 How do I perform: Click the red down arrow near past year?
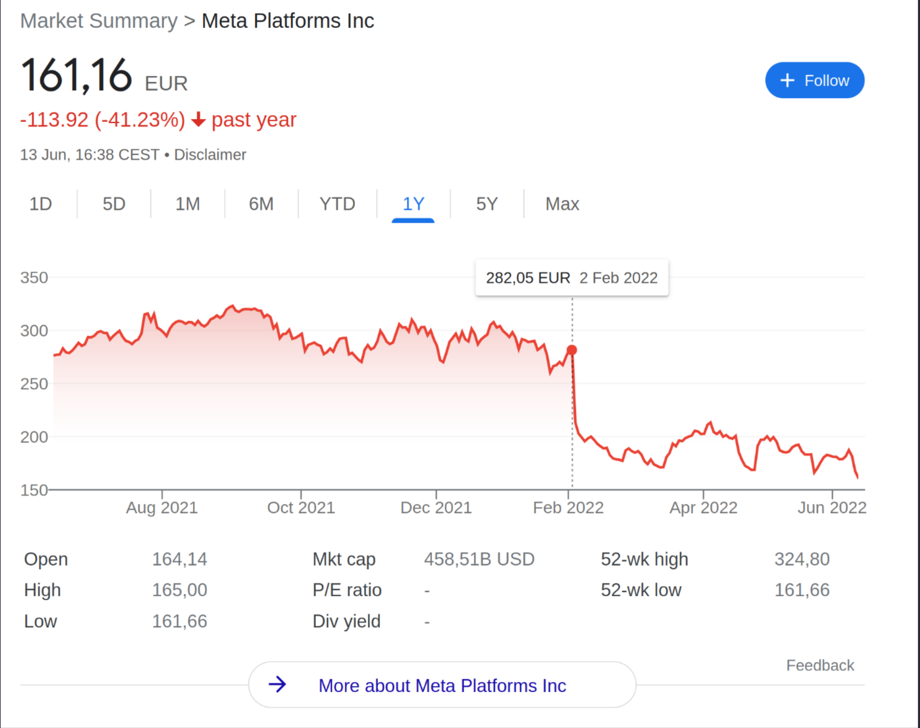(x=199, y=120)
